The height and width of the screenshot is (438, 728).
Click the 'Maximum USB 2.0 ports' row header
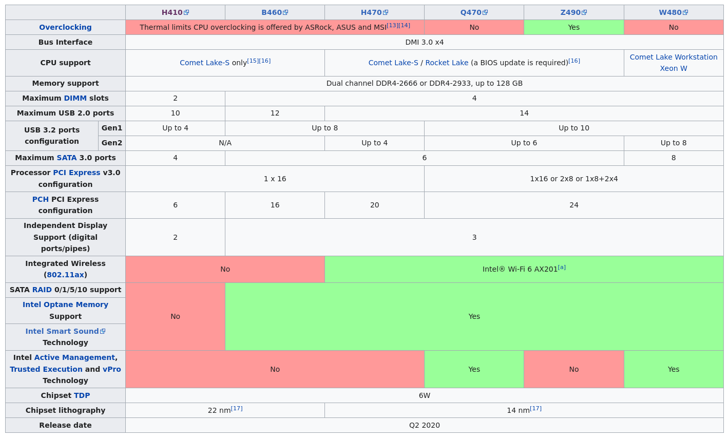tap(65, 113)
